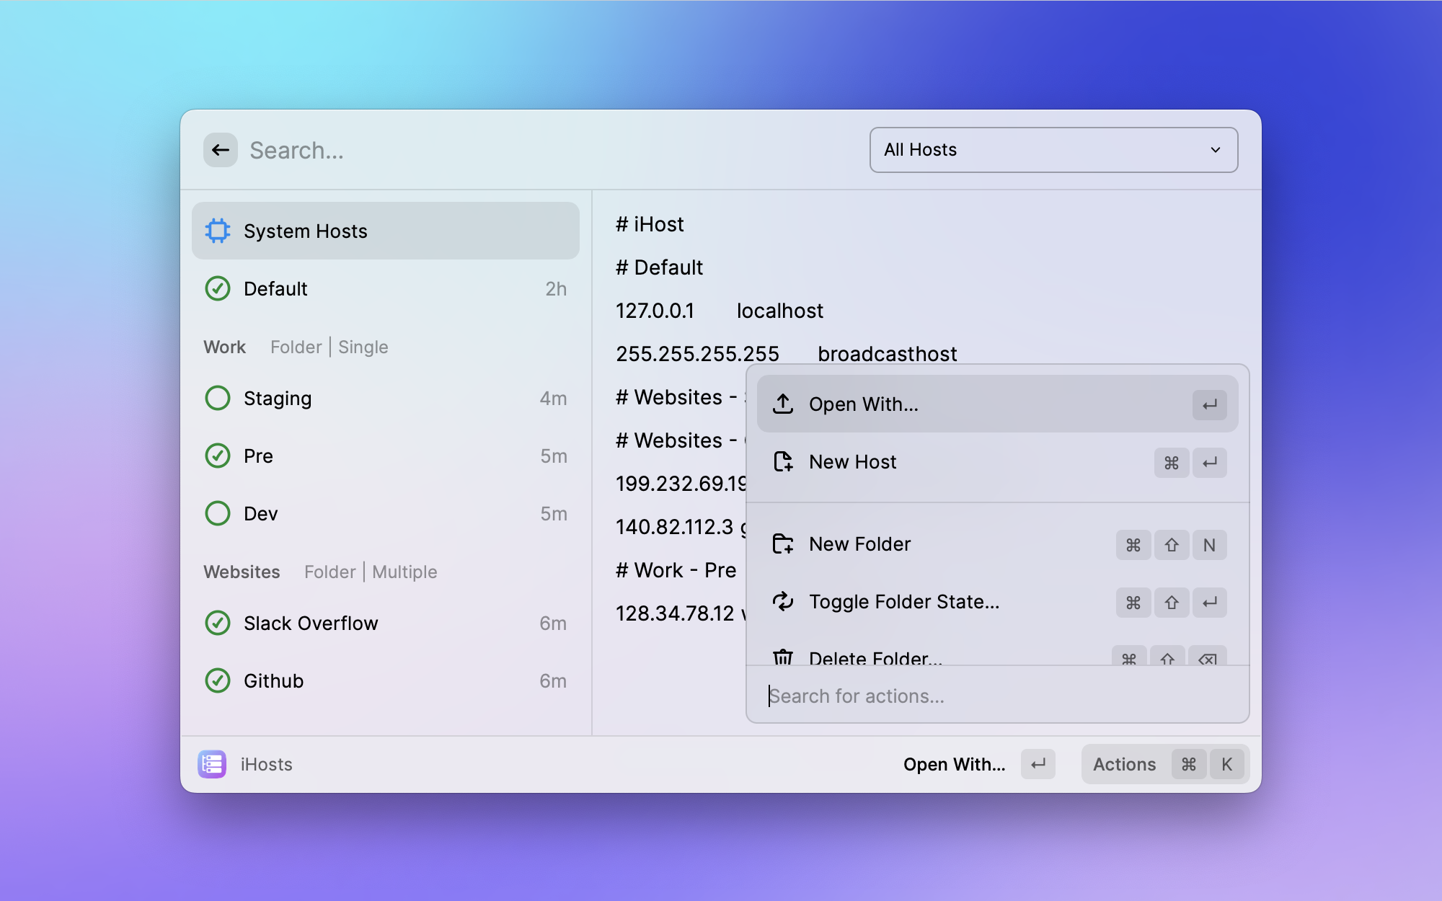The height and width of the screenshot is (901, 1442).
Task: Click the Open With upload icon
Action: (x=783, y=404)
